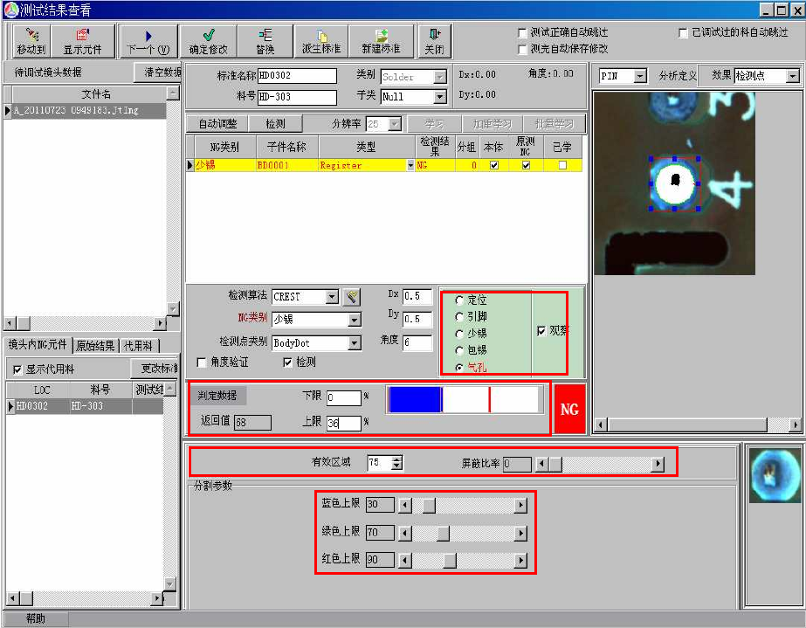Click the 蓝色上限 slider thumb

pos(429,506)
